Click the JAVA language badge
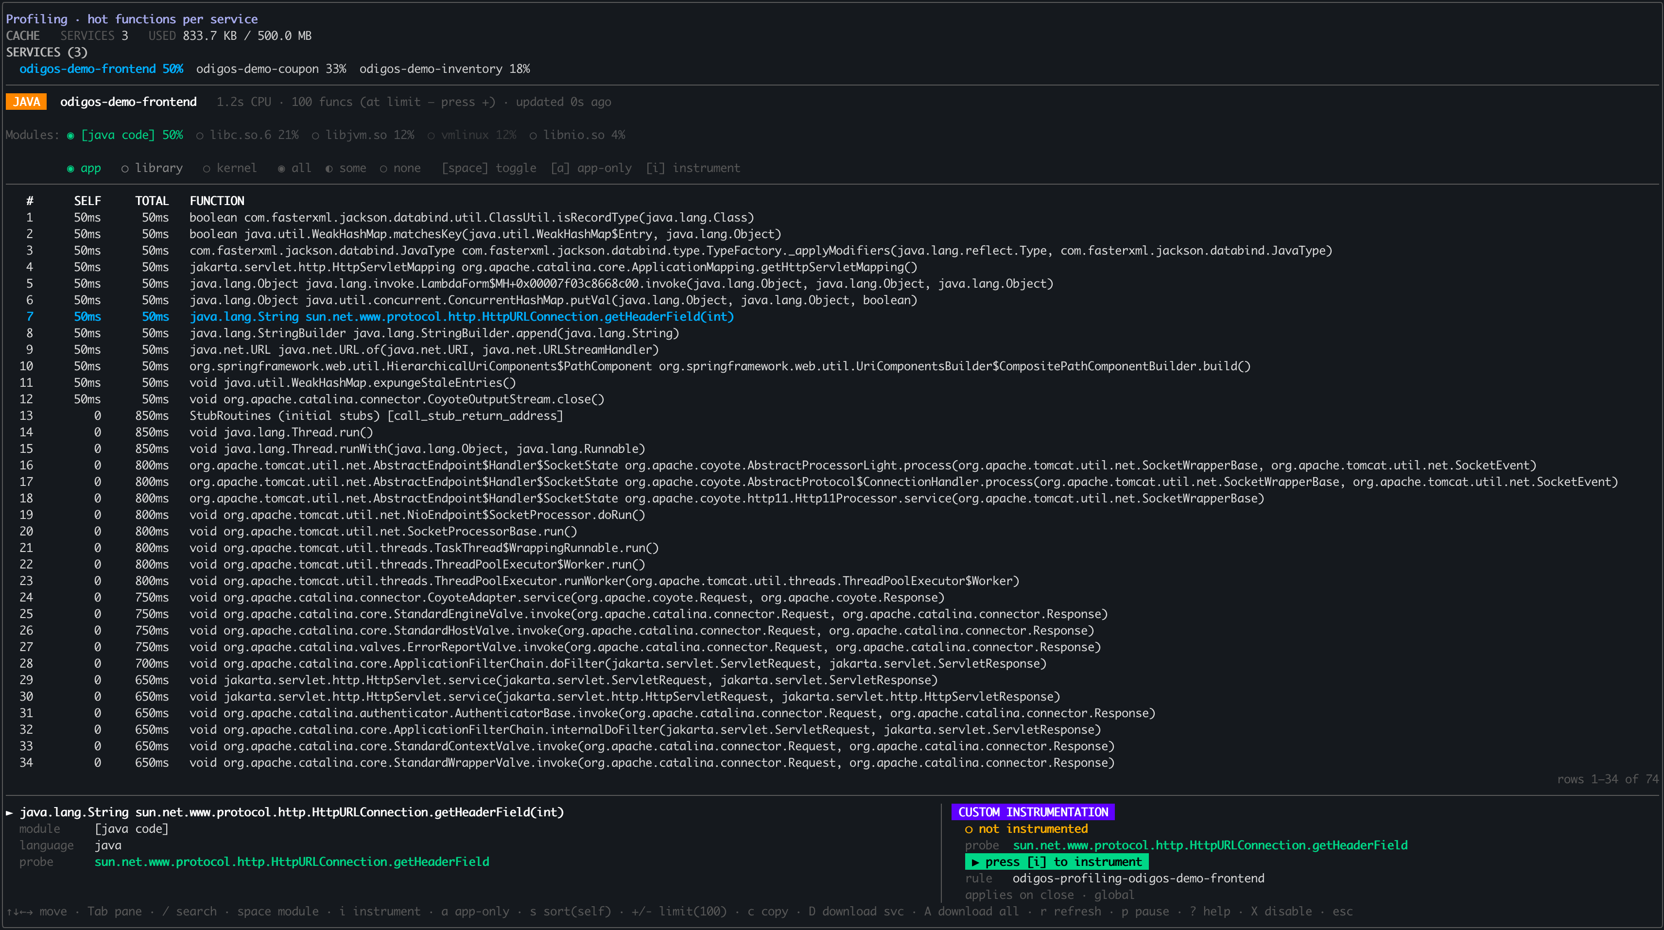The image size is (1664, 930). [x=26, y=102]
